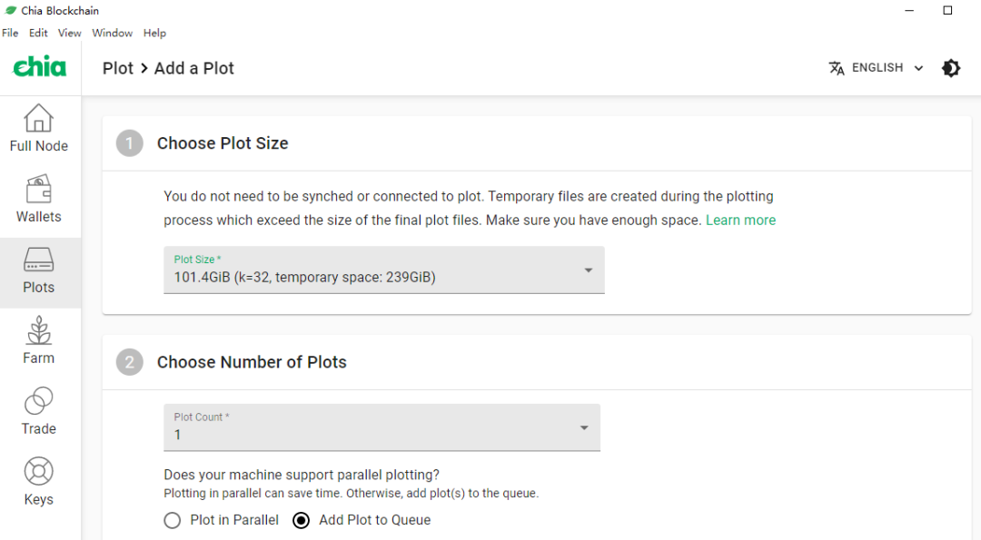Image resolution: width=981 pixels, height=540 pixels.
Task: Expand the Plot Count dropdown
Action: pyautogui.click(x=381, y=427)
